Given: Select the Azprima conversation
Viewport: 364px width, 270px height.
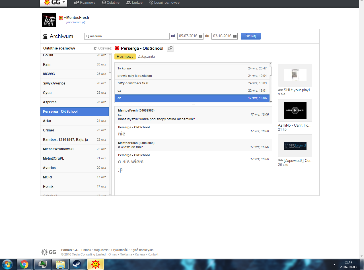Looking at the screenshot, I should [74, 102].
